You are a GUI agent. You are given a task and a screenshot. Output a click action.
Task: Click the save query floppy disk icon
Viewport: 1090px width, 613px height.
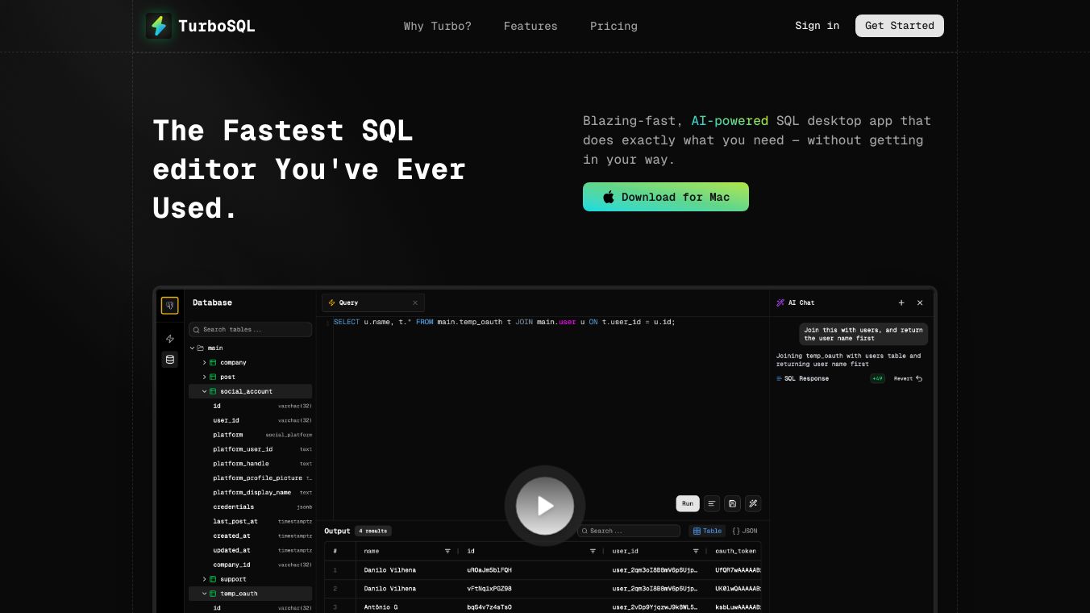(x=732, y=503)
